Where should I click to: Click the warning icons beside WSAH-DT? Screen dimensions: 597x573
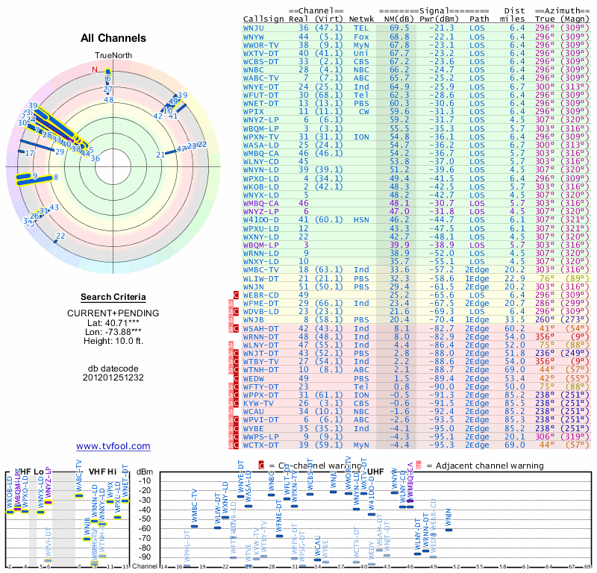(234, 328)
